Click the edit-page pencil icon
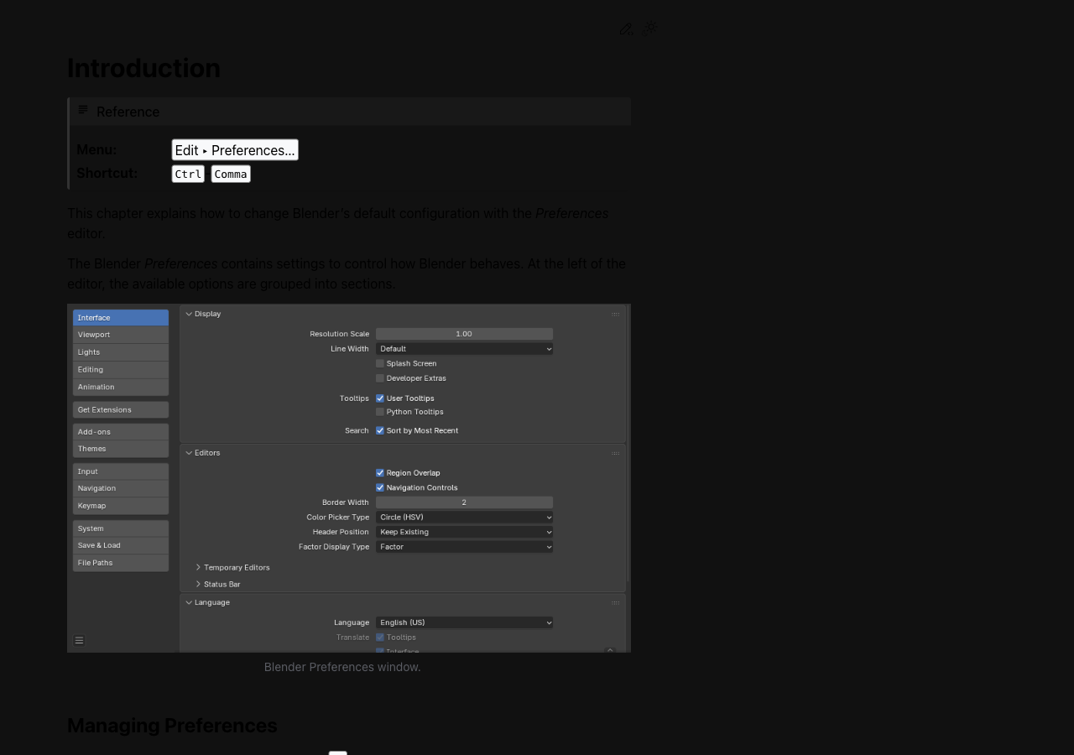This screenshot has height=755, width=1074. tap(626, 29)
